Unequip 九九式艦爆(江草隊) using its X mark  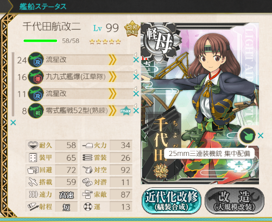pos(136,77)
